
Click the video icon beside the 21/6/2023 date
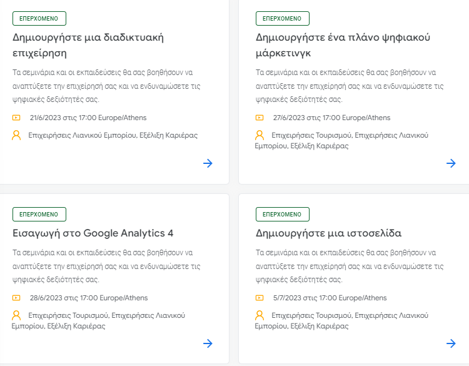point(16,118)
